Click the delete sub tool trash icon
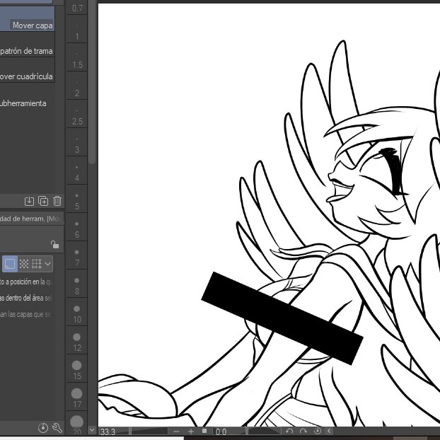The height and width of the screenshot is (440, 440). (x=57, y=201)
